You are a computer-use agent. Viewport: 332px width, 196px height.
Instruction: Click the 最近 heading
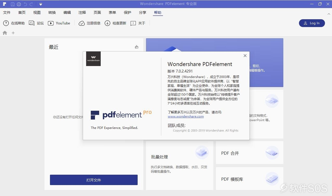(54, 47)
